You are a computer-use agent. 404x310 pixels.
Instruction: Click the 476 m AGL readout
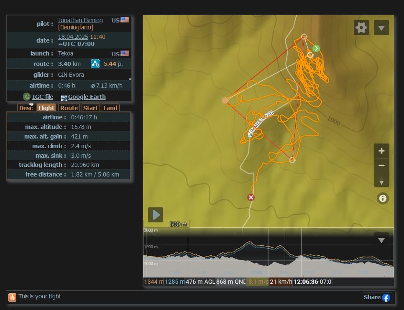200,282
